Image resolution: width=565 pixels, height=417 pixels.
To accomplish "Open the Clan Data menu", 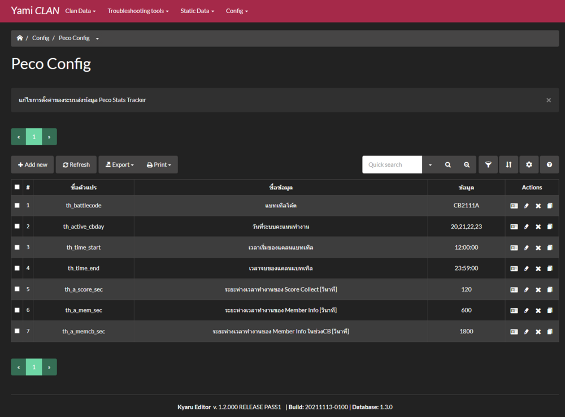I will coord(80,11).
